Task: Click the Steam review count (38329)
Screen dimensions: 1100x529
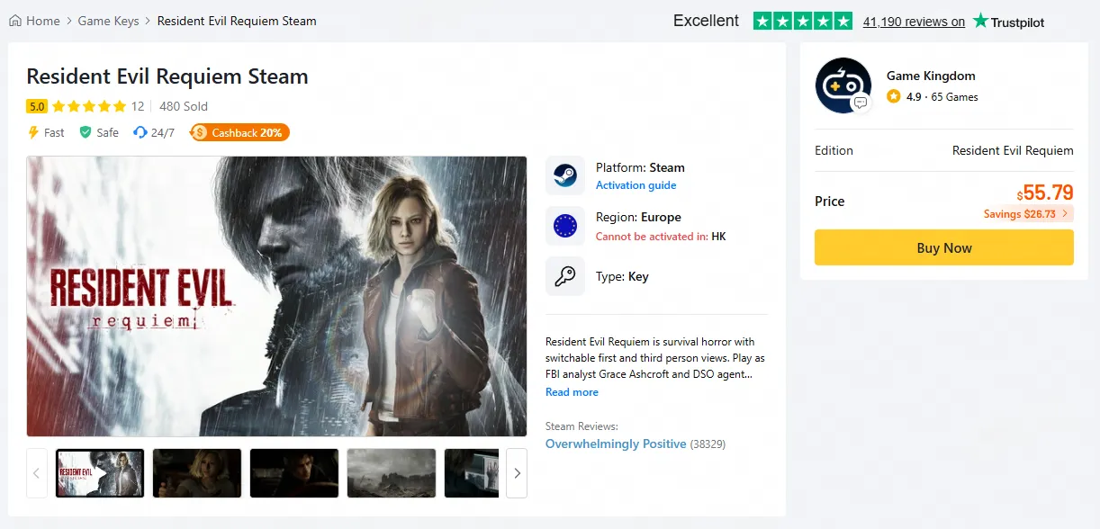Action: point(708,444)
